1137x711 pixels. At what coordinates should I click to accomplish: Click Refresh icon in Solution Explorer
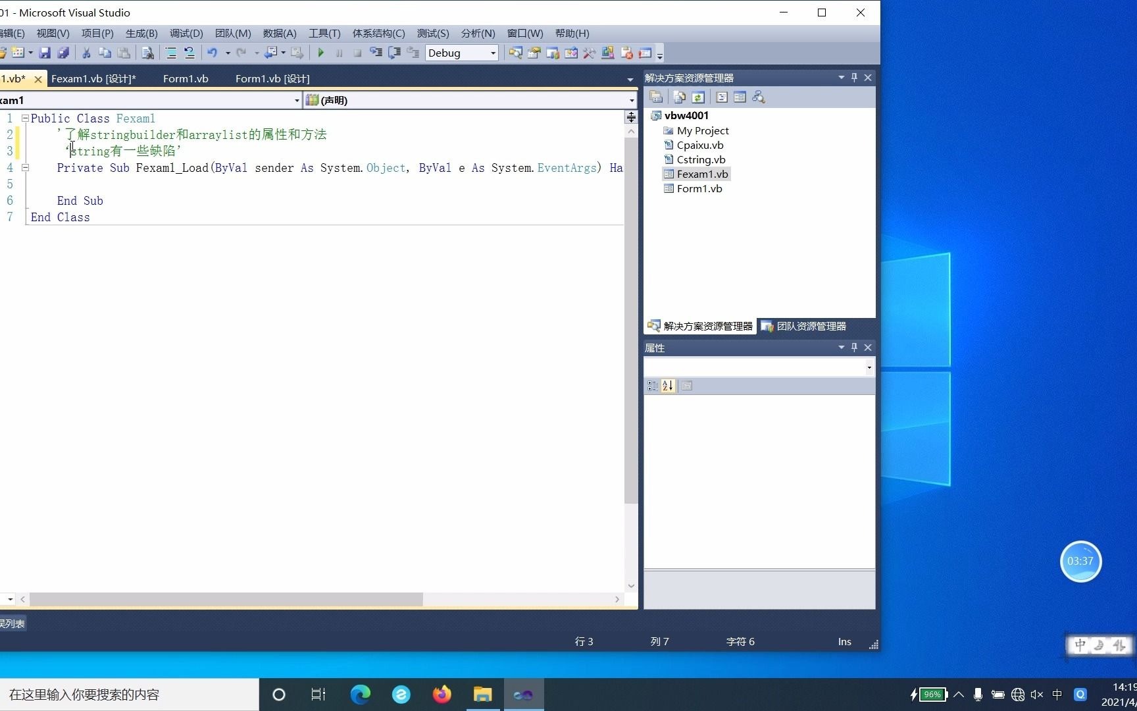coord(698,97)
